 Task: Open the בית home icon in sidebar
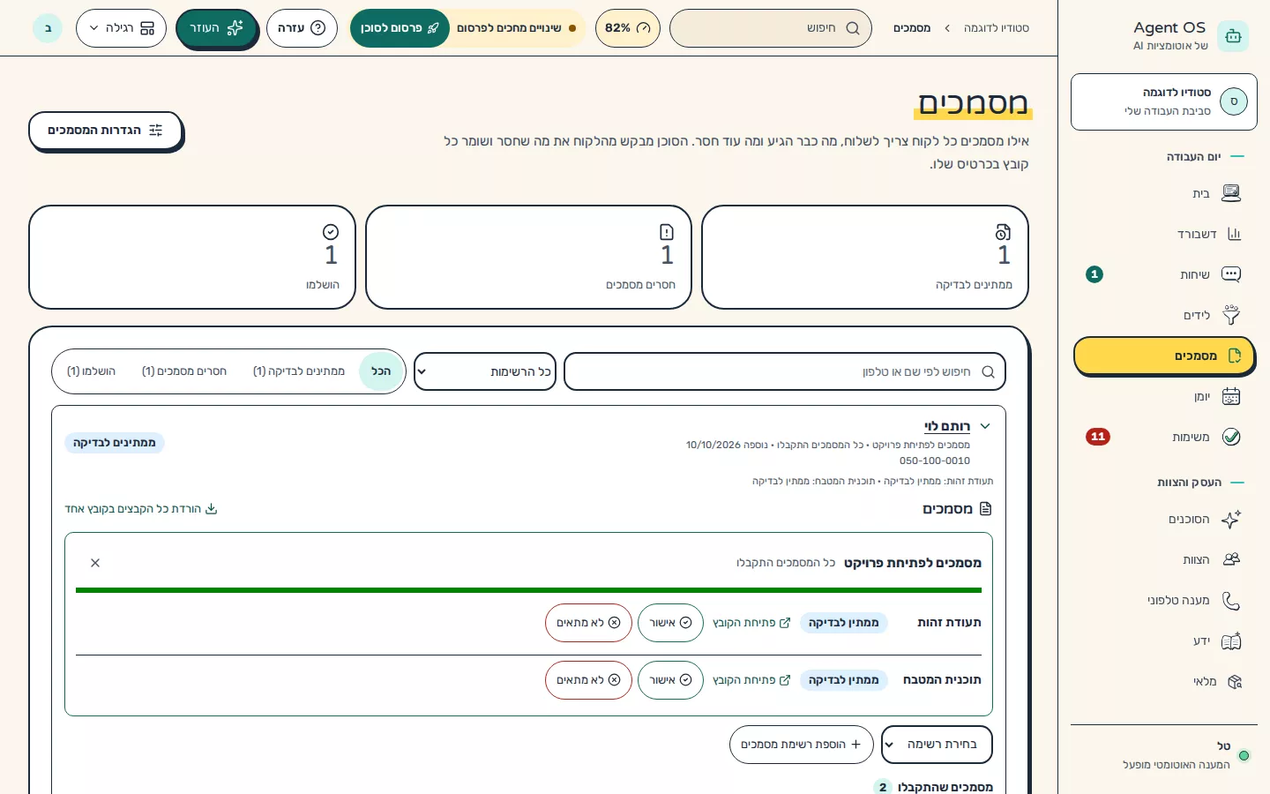pyautogui.click(x=1231, y=193)
